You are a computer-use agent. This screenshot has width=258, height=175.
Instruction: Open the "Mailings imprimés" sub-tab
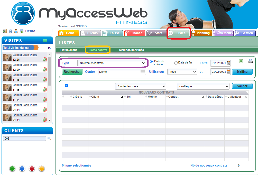131,50
